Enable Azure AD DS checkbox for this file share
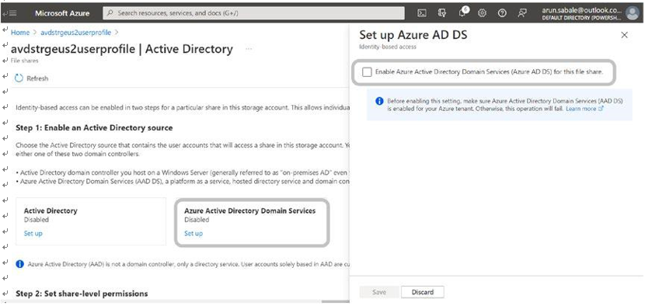645x306 pixels. pos(367,72)
